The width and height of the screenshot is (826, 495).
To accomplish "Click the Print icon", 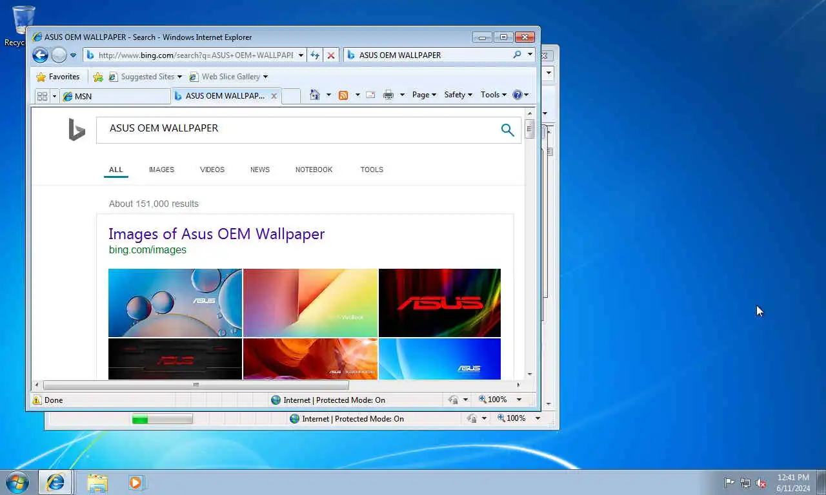I will (388, 95).
